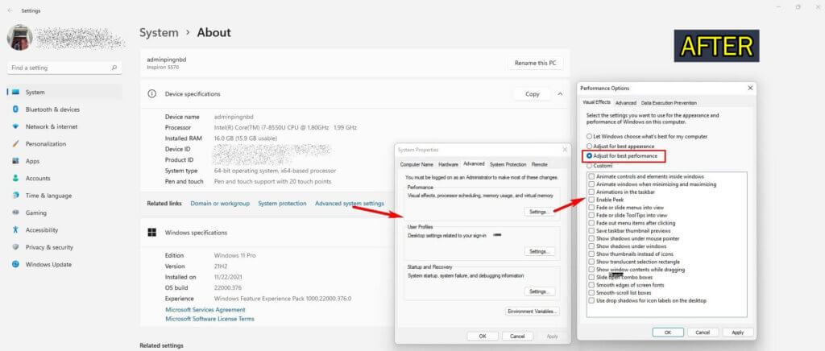Open the System Protection tab

click(x=508, y=164)
